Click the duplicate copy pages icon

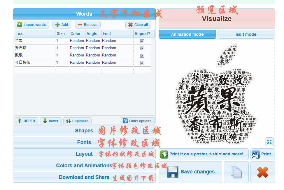pos(236,172)
